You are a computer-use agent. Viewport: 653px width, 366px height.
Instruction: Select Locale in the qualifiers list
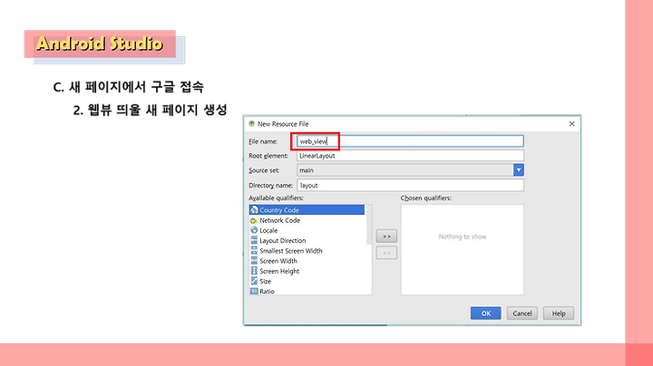point(307,230)
